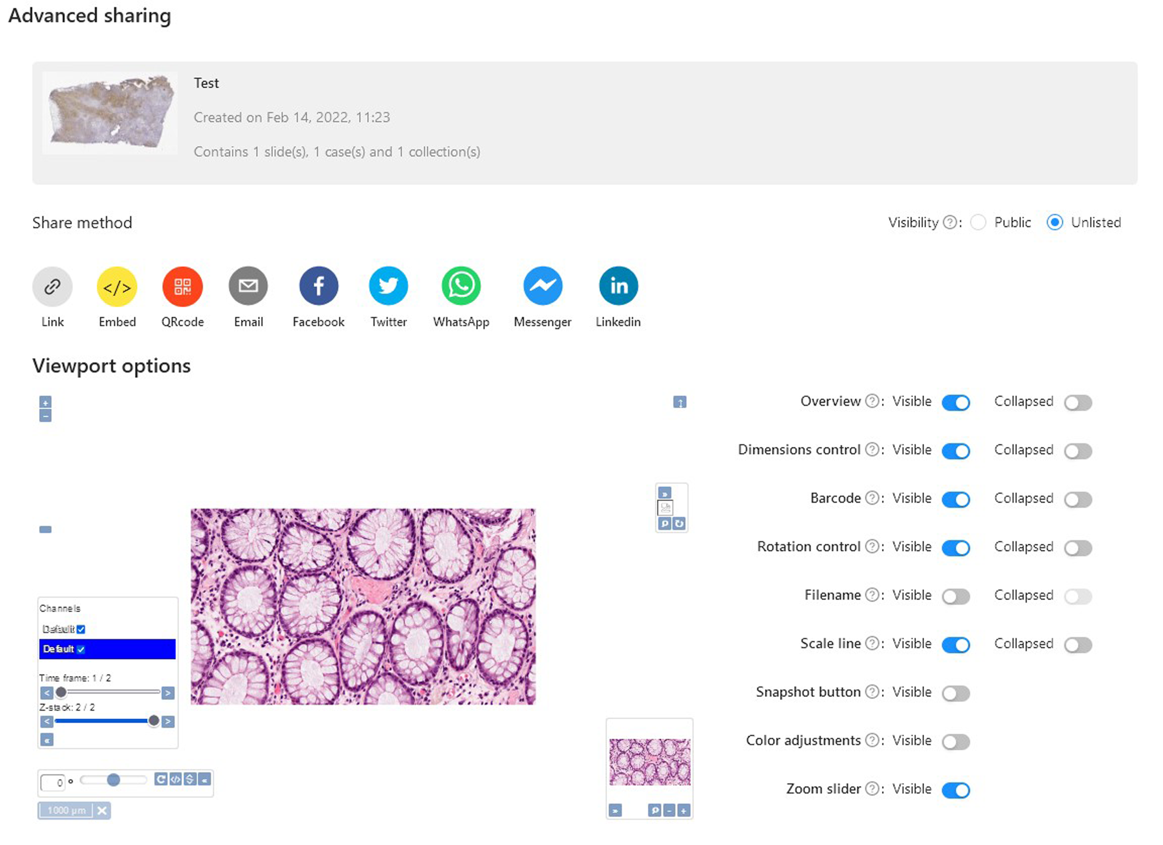
Task: Share through Messenger icon
Action: pos(542,286)
